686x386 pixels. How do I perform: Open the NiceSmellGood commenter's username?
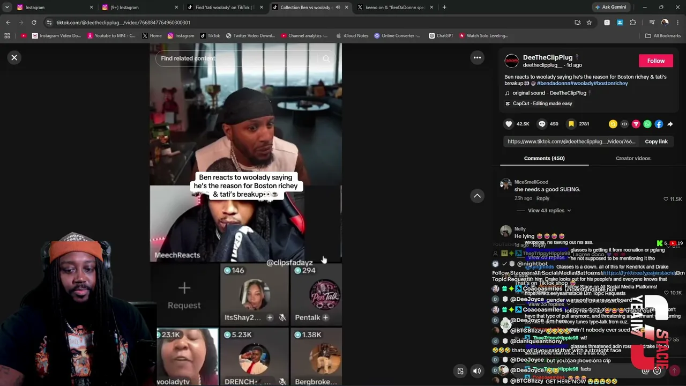click(531, 182)
